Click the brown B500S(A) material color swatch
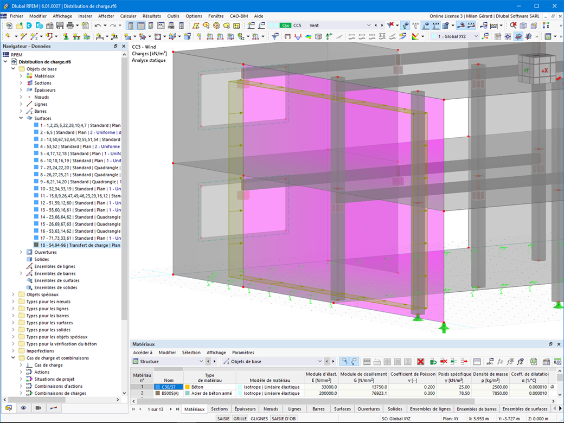 pos(157,394)
